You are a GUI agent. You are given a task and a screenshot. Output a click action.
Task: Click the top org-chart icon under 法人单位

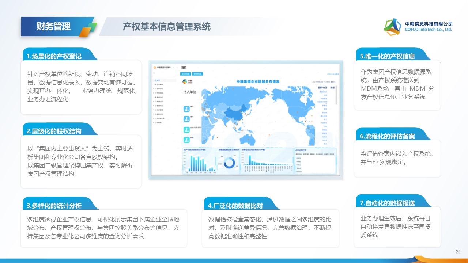[x=186, y=108]
